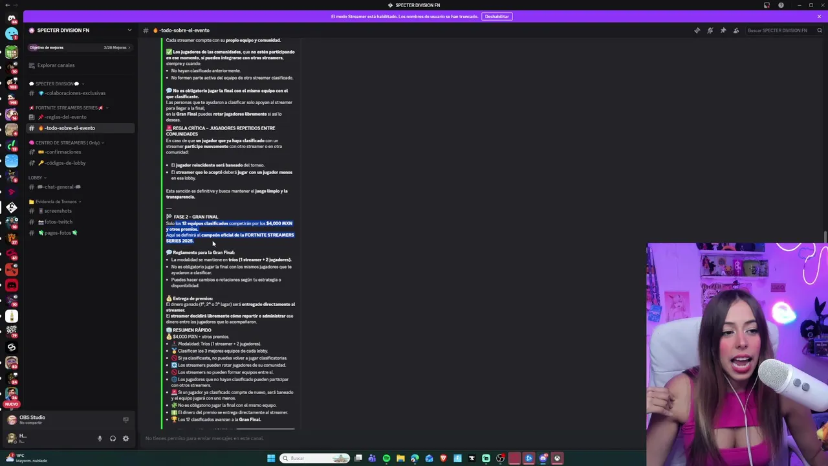Expand SPECTER DIVISION FN server dropdown

pos(129,30)
